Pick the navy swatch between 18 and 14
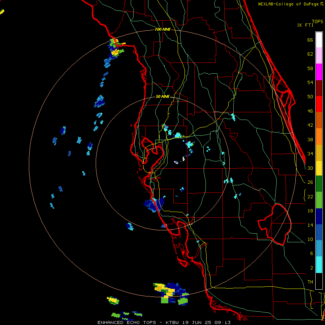Screen dimensions: 325x325 click(x=319, y=216)
